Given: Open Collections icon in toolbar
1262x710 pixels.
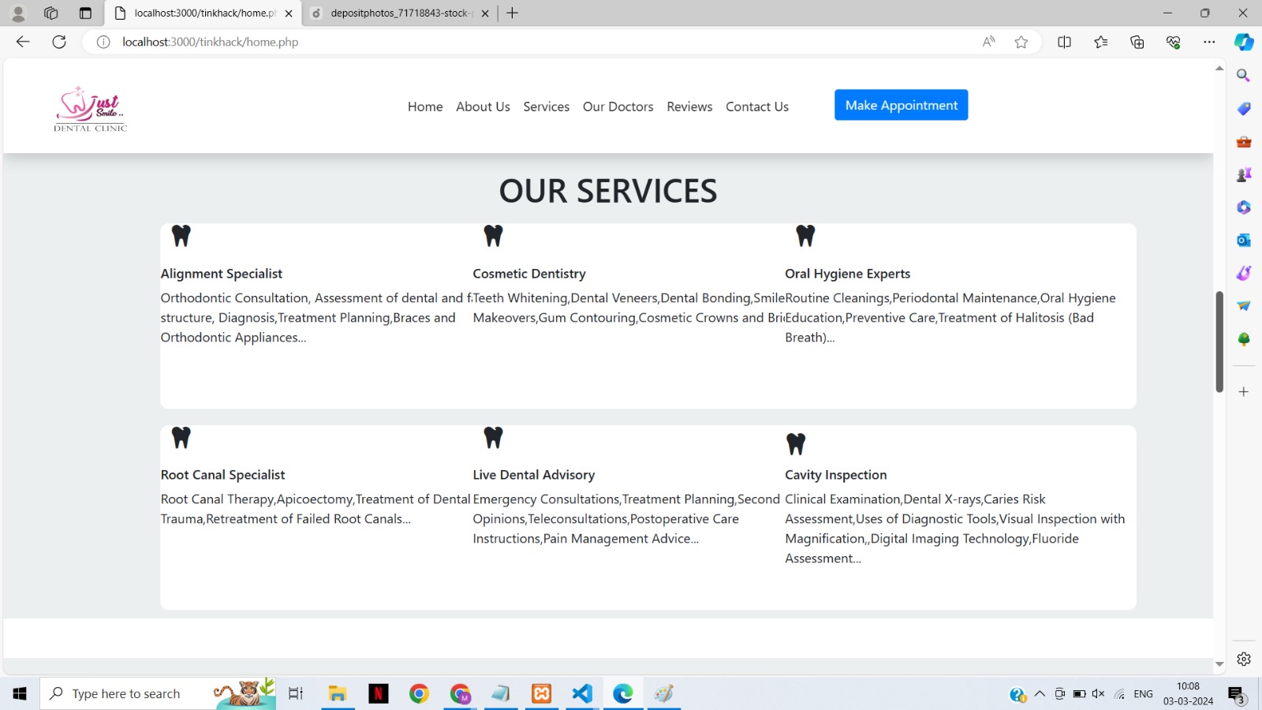Looking at the screenshot, I should tap(1137, 42).
